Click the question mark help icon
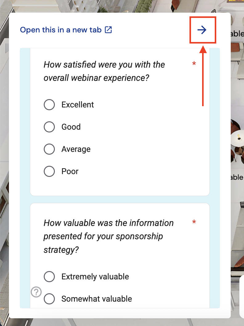The height and width of the screenshot is (326, 244). pyautogui.click(x=36, y=292)
